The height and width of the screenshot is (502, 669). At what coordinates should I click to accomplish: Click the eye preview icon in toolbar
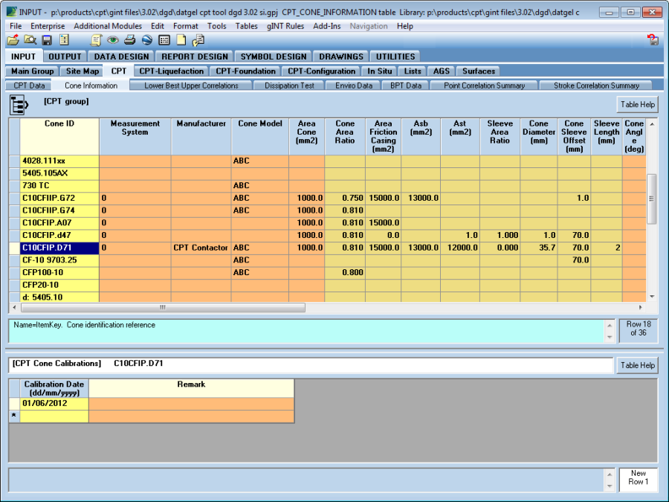click(x=113, y=40)
